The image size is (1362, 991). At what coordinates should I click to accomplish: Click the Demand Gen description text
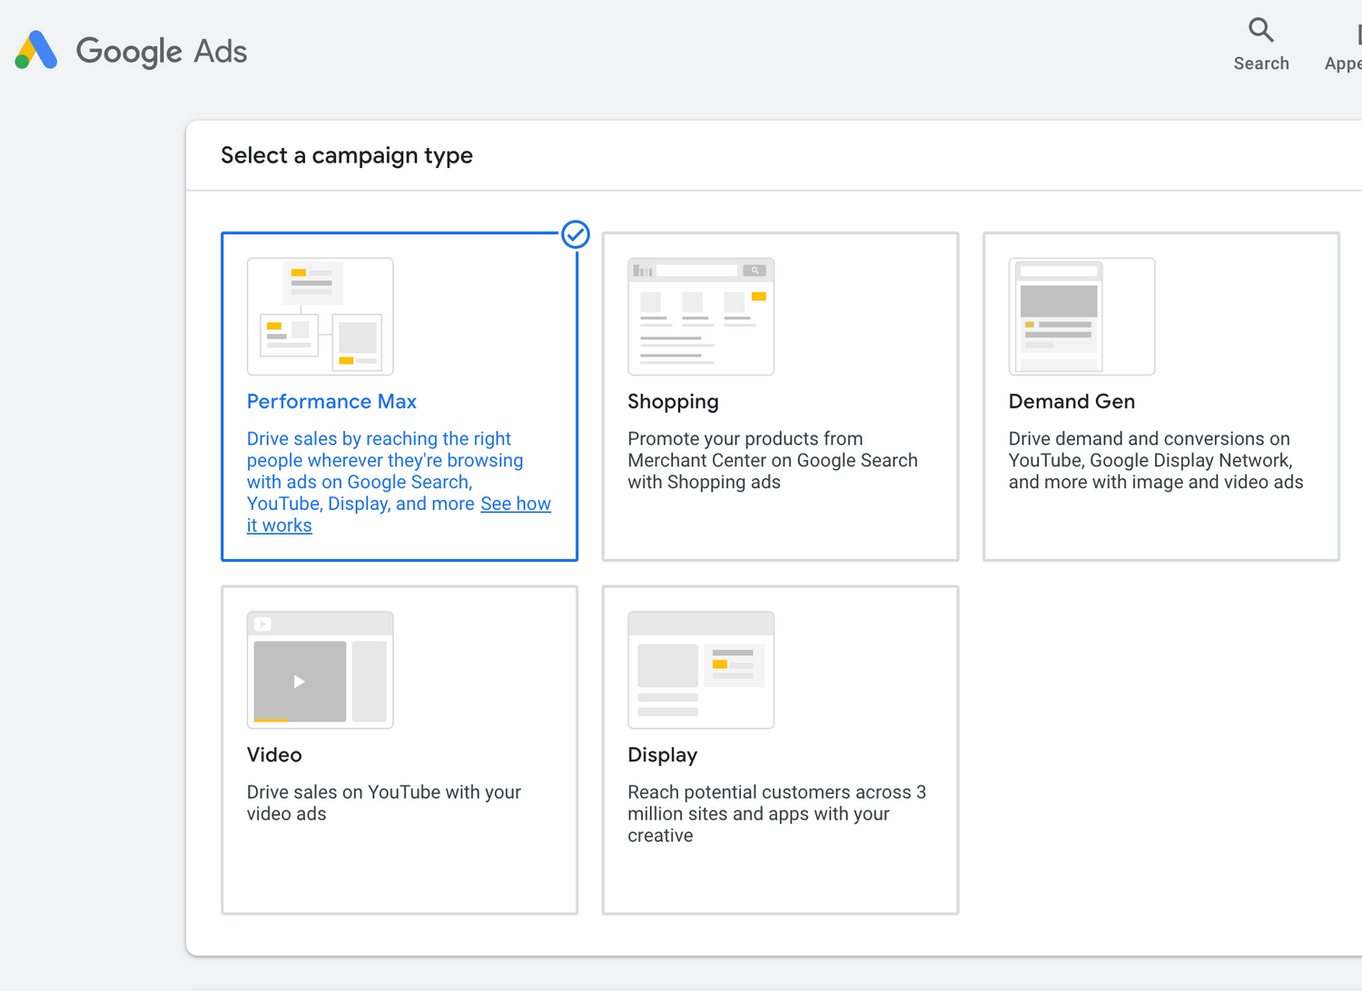(1155, 460)
